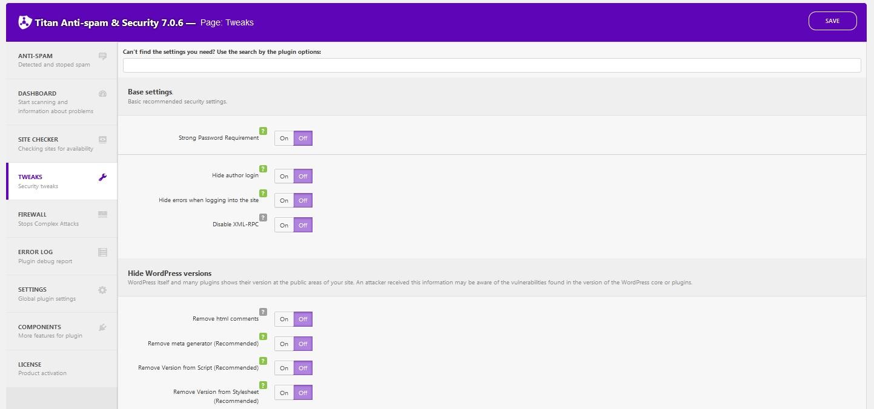Click the Settings gear icon
The image size is (874, 409).
[x=102, y=290]
